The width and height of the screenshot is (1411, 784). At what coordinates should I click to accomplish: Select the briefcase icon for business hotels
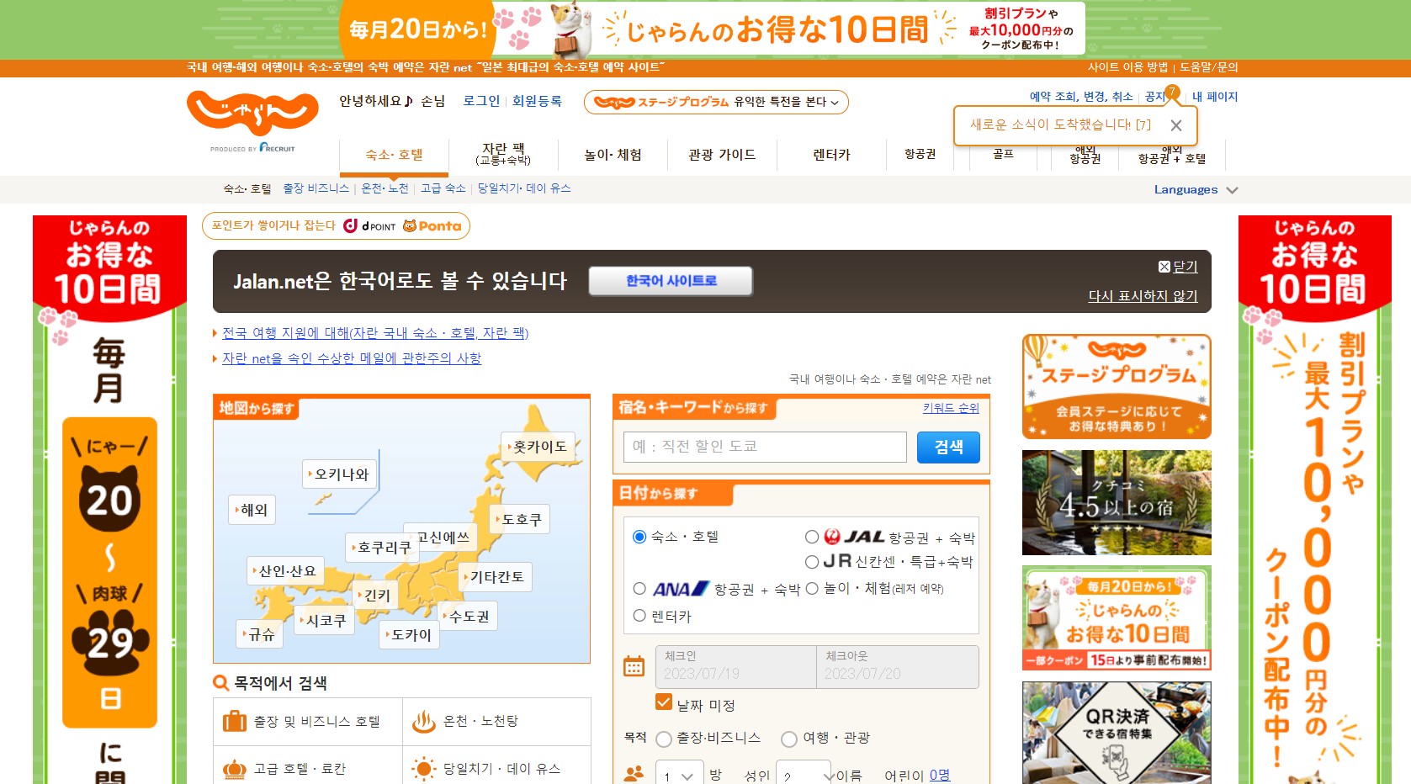(x=236, y=721)
